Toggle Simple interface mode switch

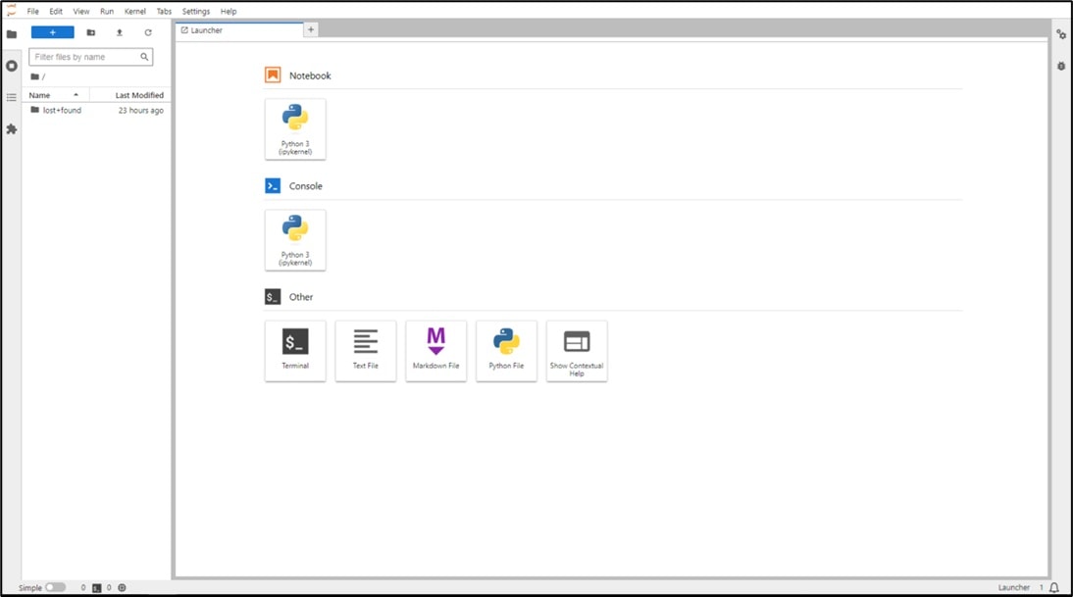[x=56, y=587]
